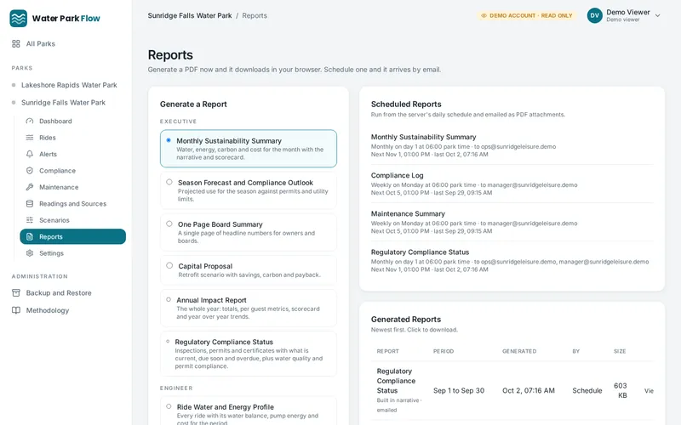This screenshot has width=681, height=425.
Task: Click the REPORT column header
Action: pos(387,351)
